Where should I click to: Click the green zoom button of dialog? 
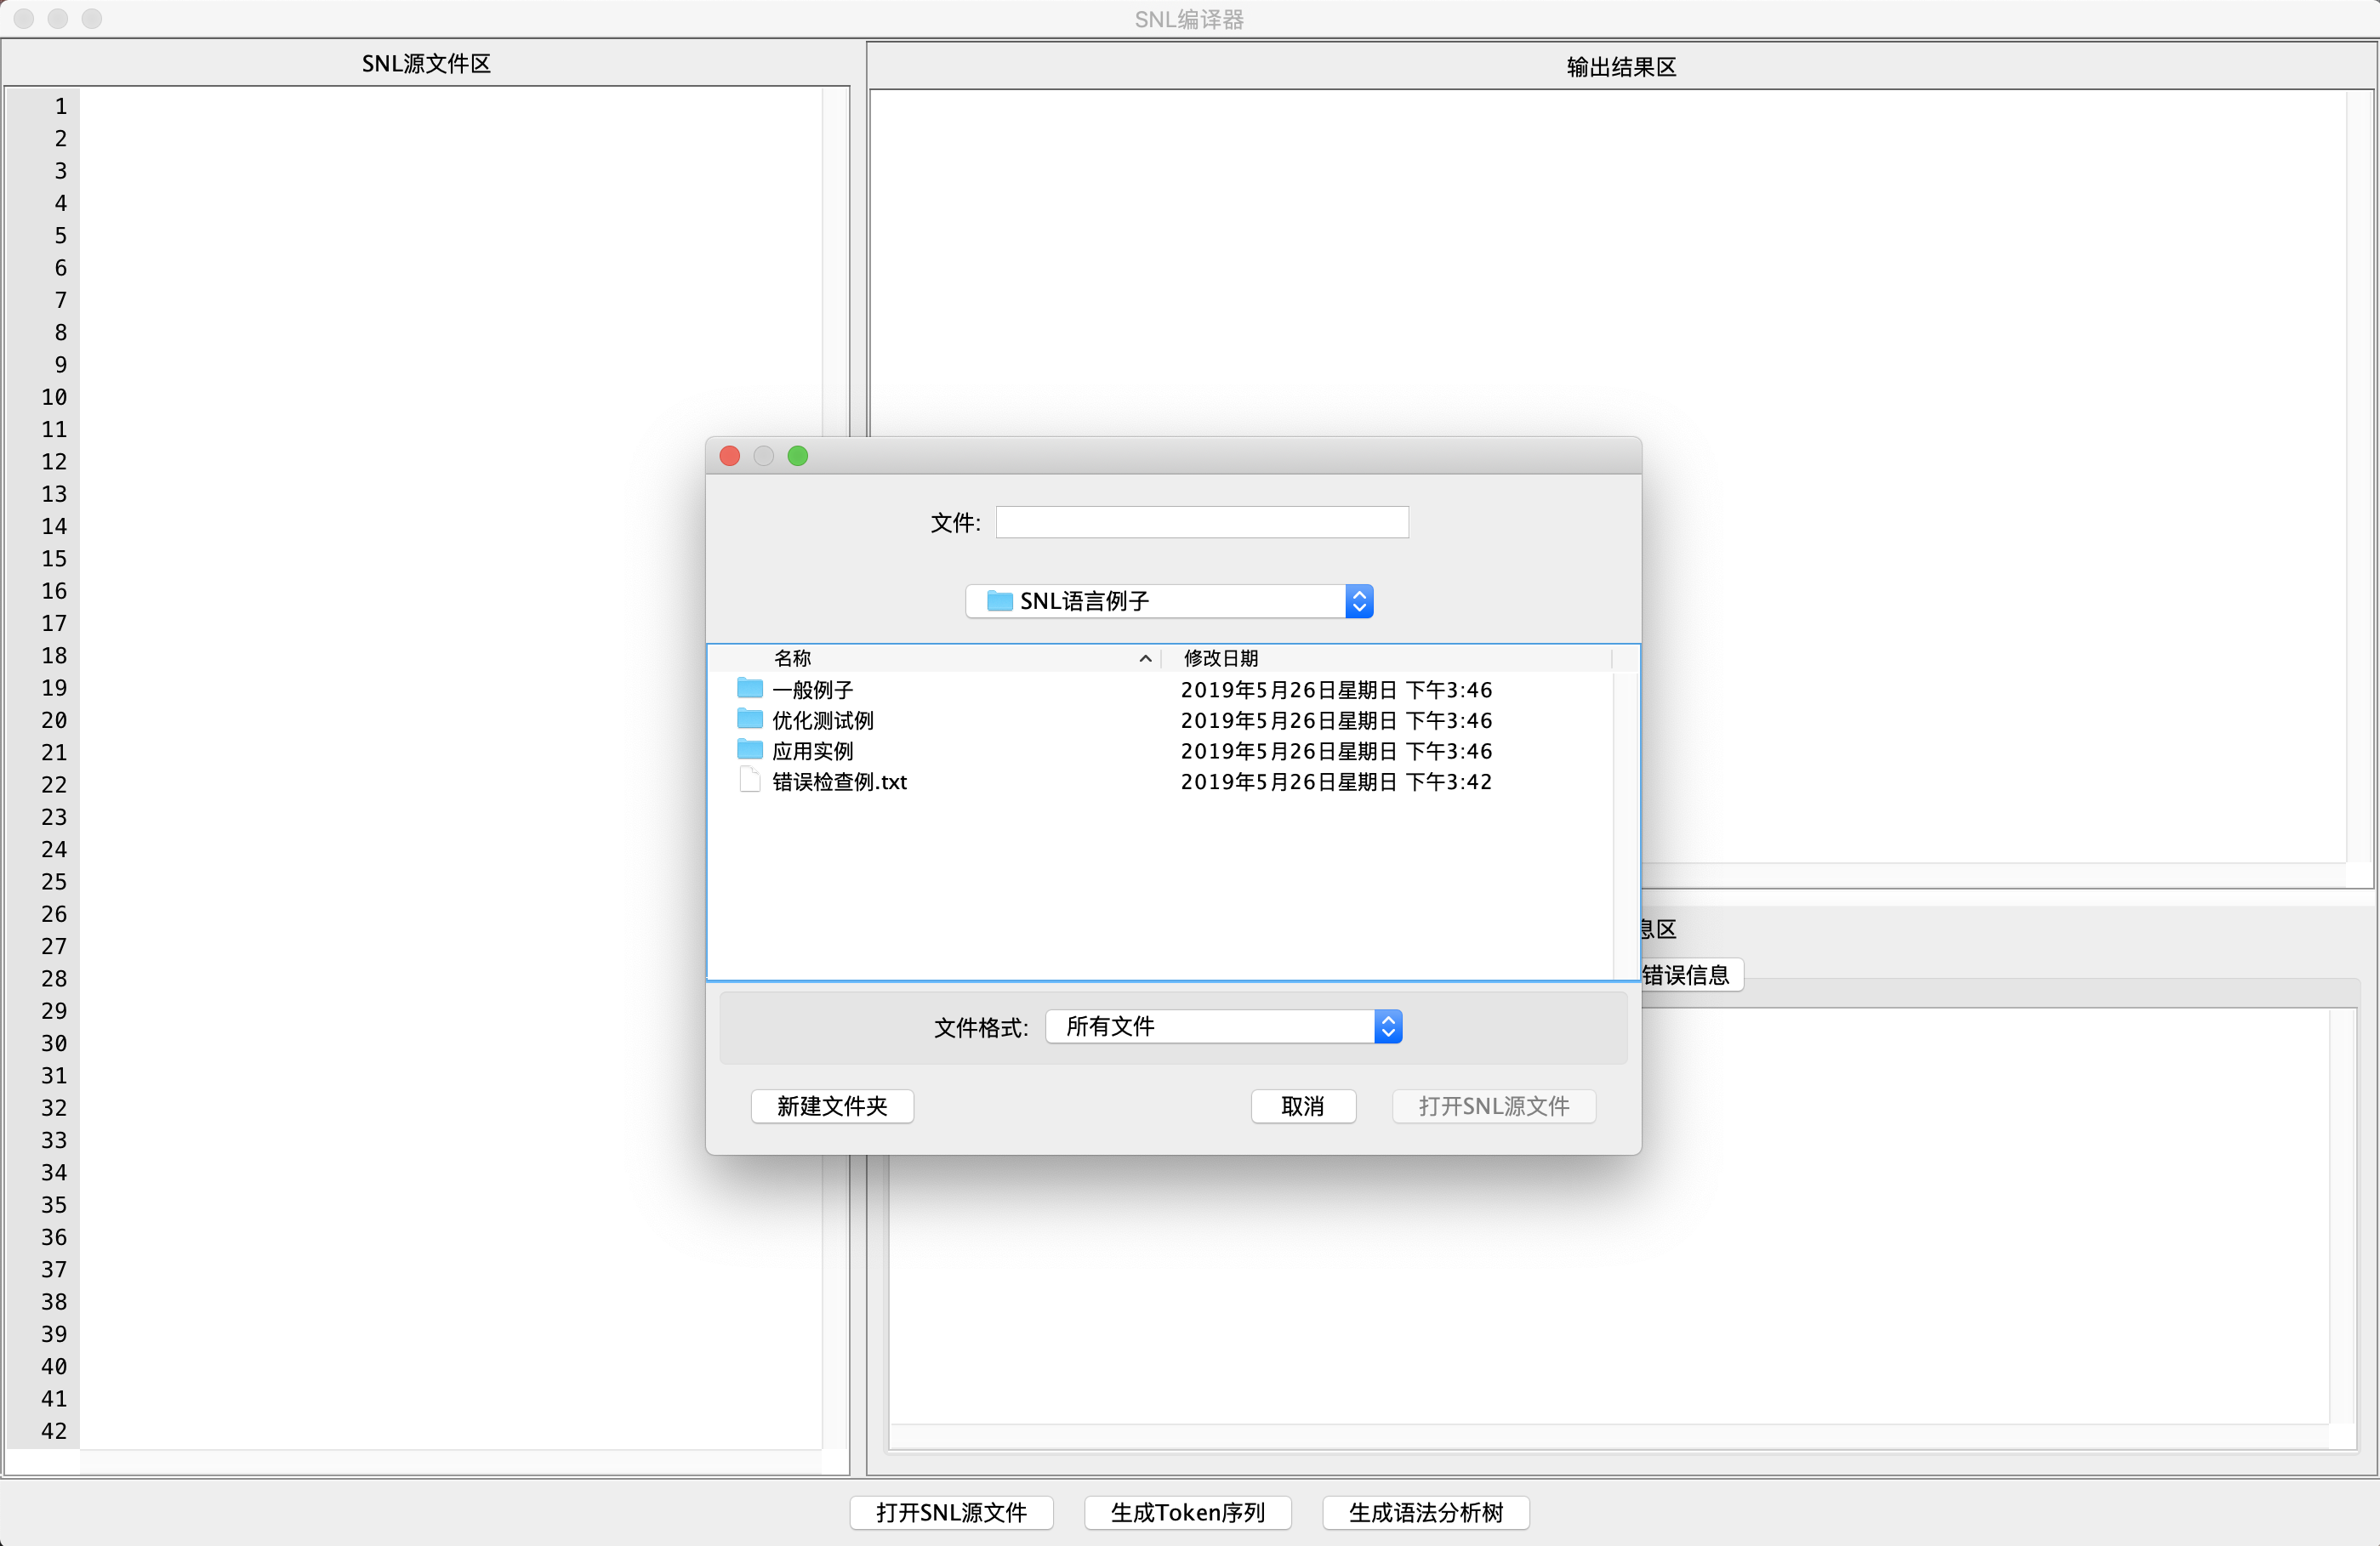click(797, 456)
